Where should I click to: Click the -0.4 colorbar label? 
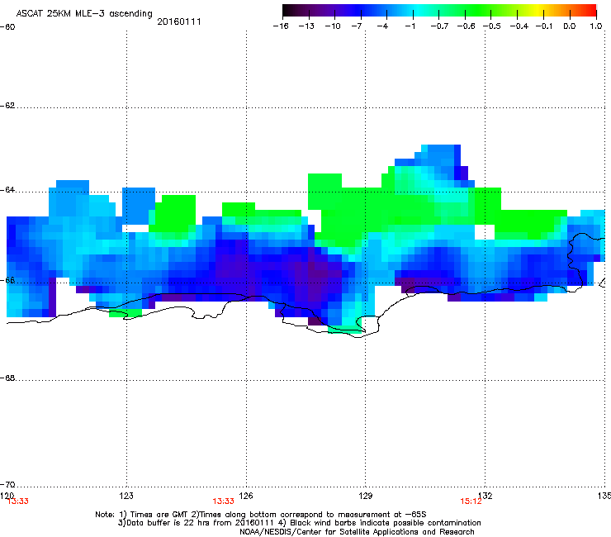tap(519, 26)
